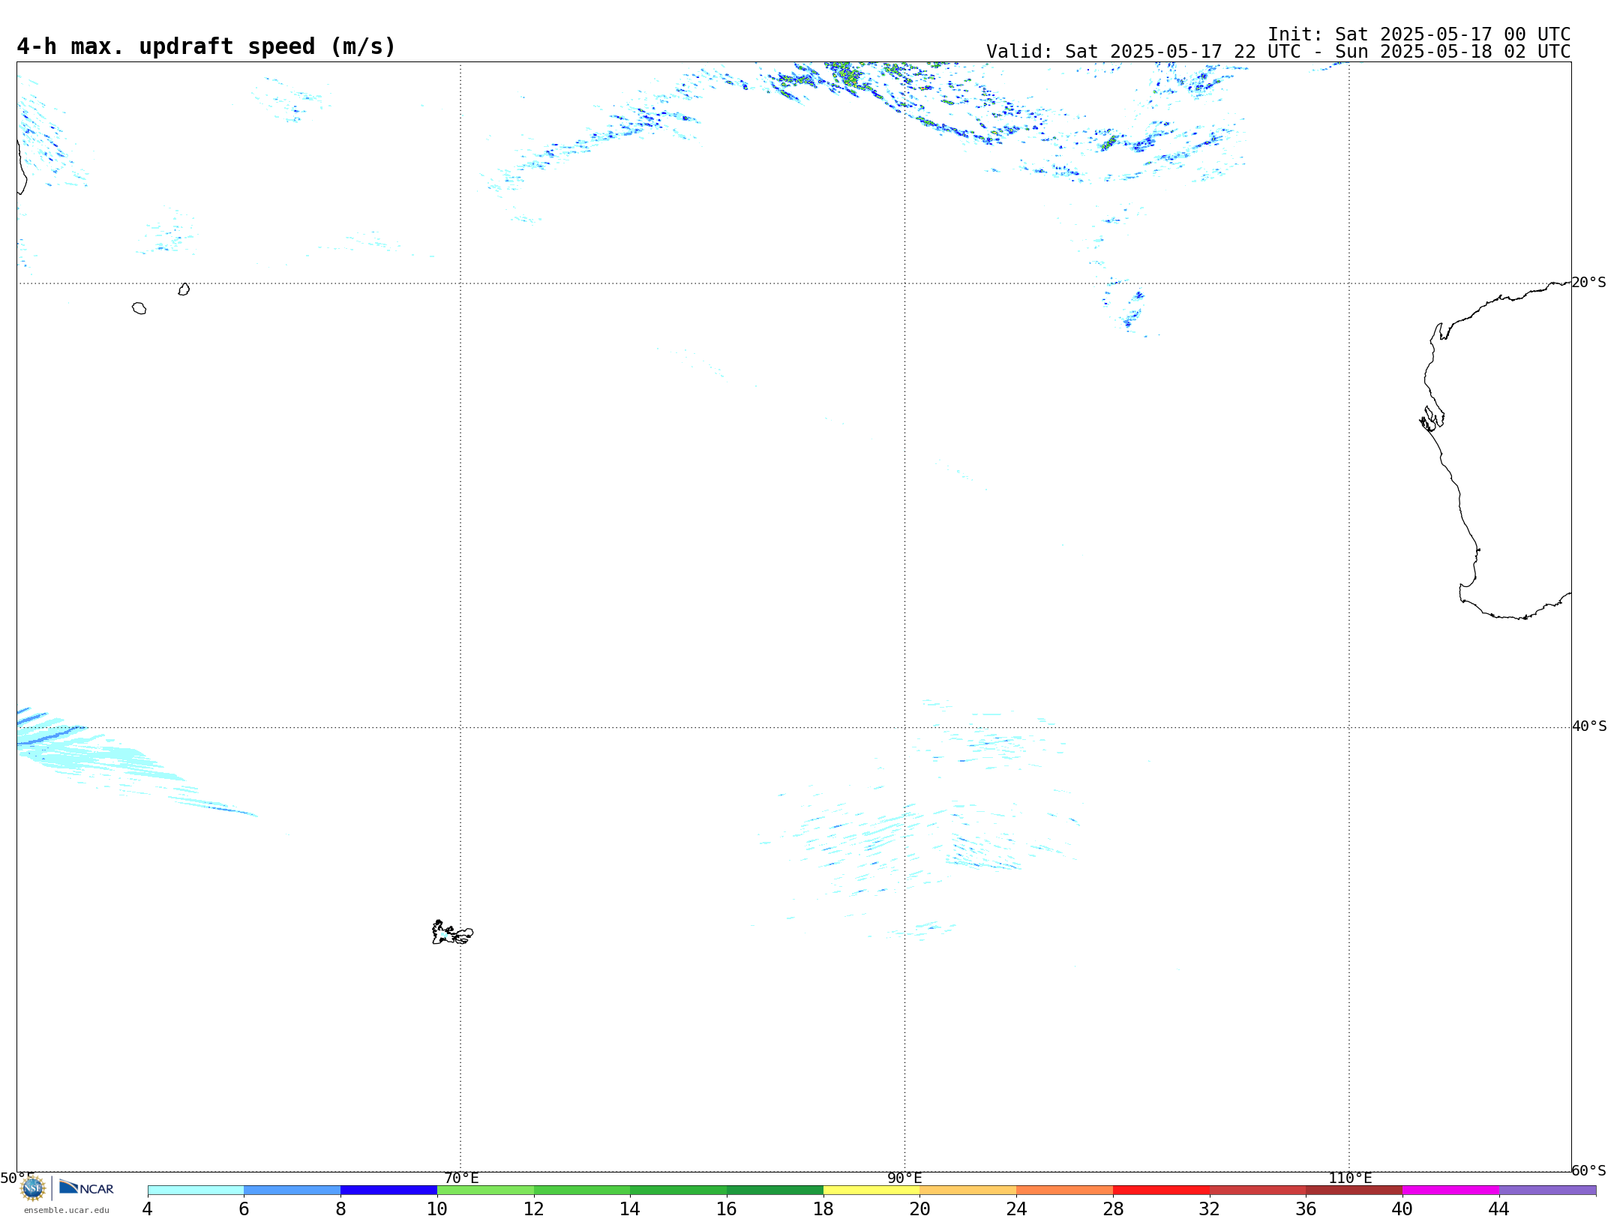
Task: Click the NSF logo icon
Action: (x=32, y=1188)
